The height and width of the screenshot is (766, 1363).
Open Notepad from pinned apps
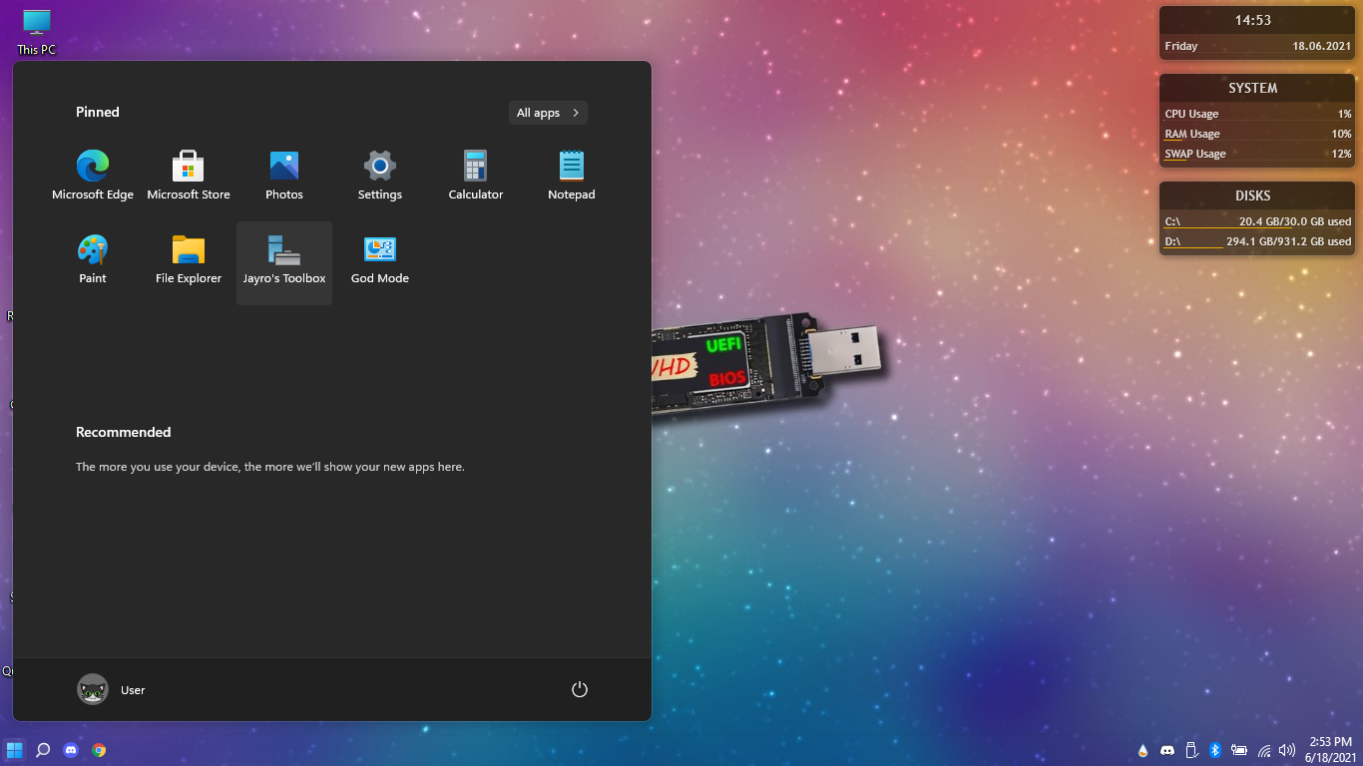[572, 176]
